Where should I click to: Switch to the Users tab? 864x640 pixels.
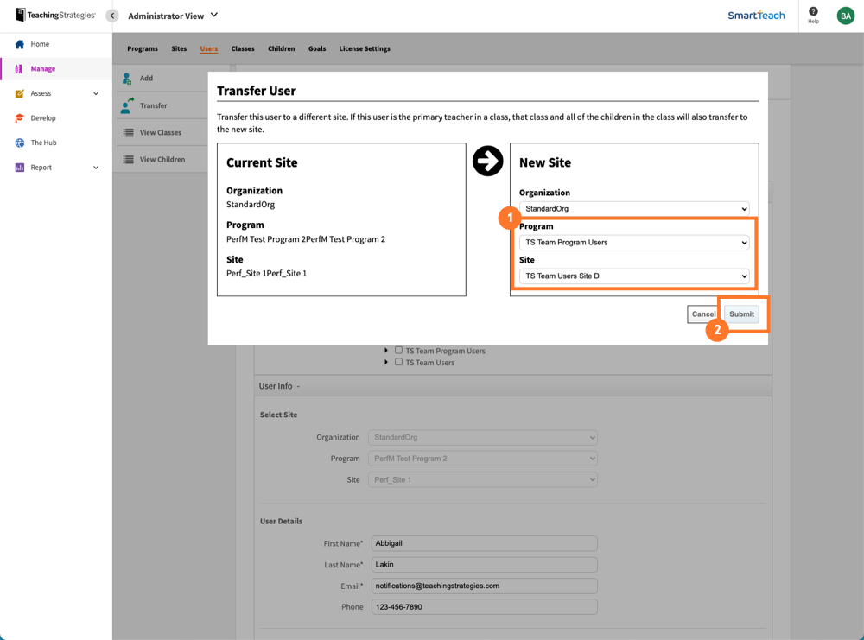[x=208, y=48]
